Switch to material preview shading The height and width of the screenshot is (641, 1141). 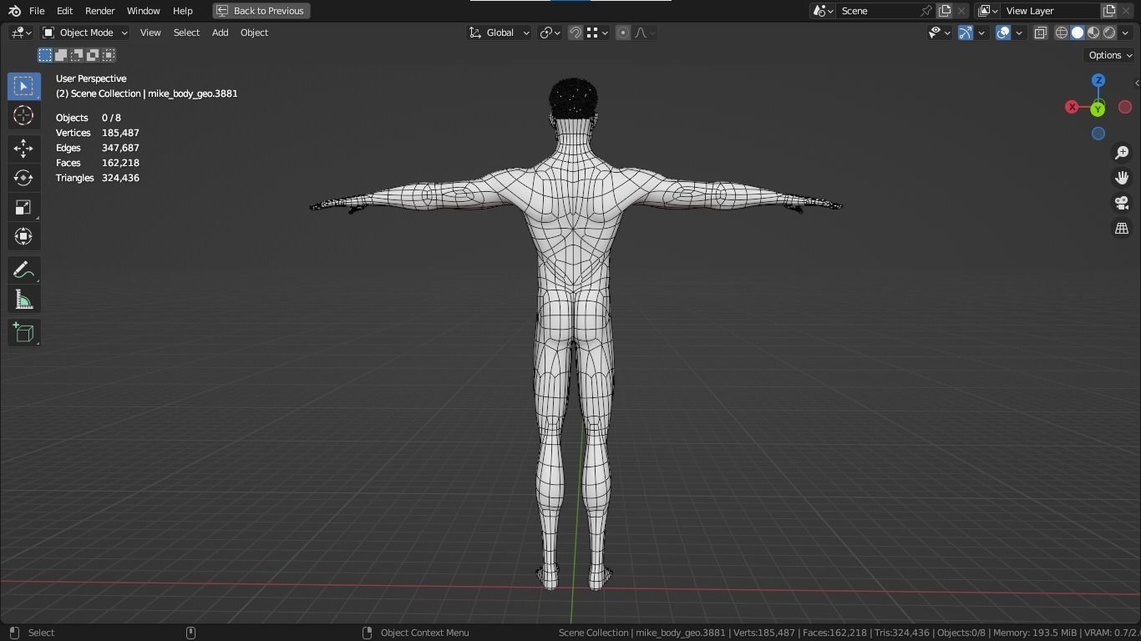pos(1093,33)
